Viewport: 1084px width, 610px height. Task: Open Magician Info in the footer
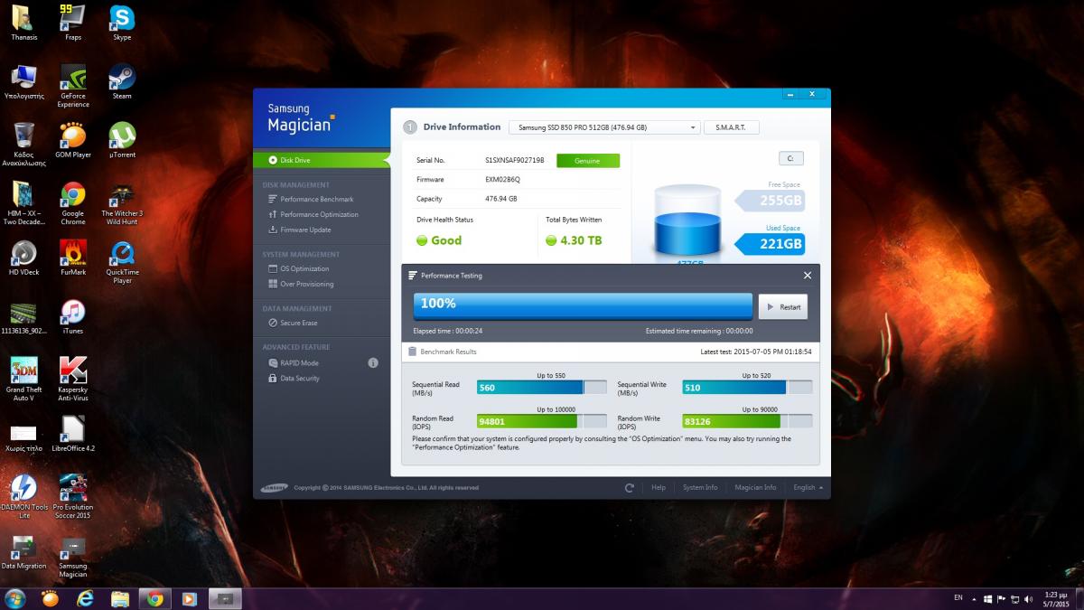pos(755,487)
